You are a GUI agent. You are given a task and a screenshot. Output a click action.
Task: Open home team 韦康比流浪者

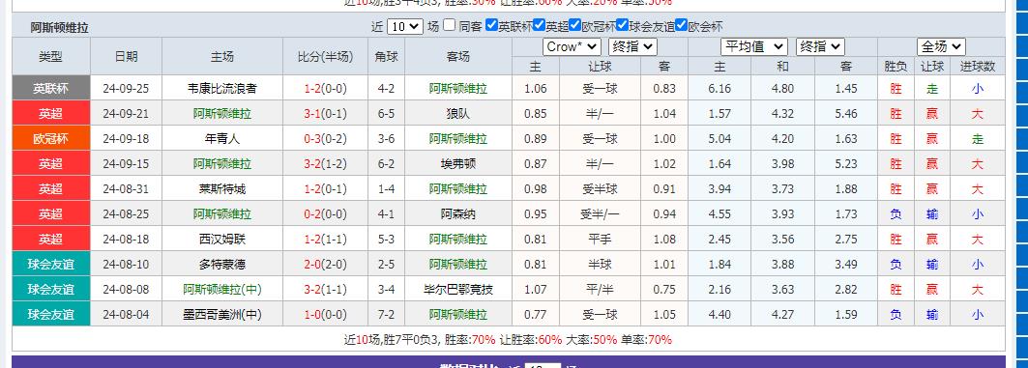coord(222,89)
